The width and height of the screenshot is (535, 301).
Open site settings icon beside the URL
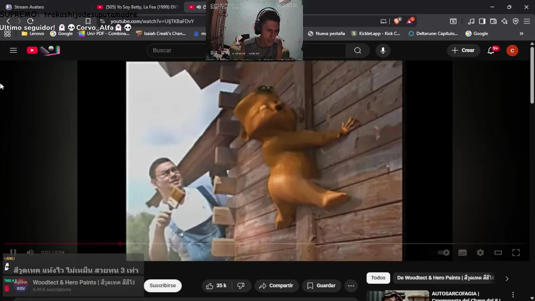[x=102, y=21]
